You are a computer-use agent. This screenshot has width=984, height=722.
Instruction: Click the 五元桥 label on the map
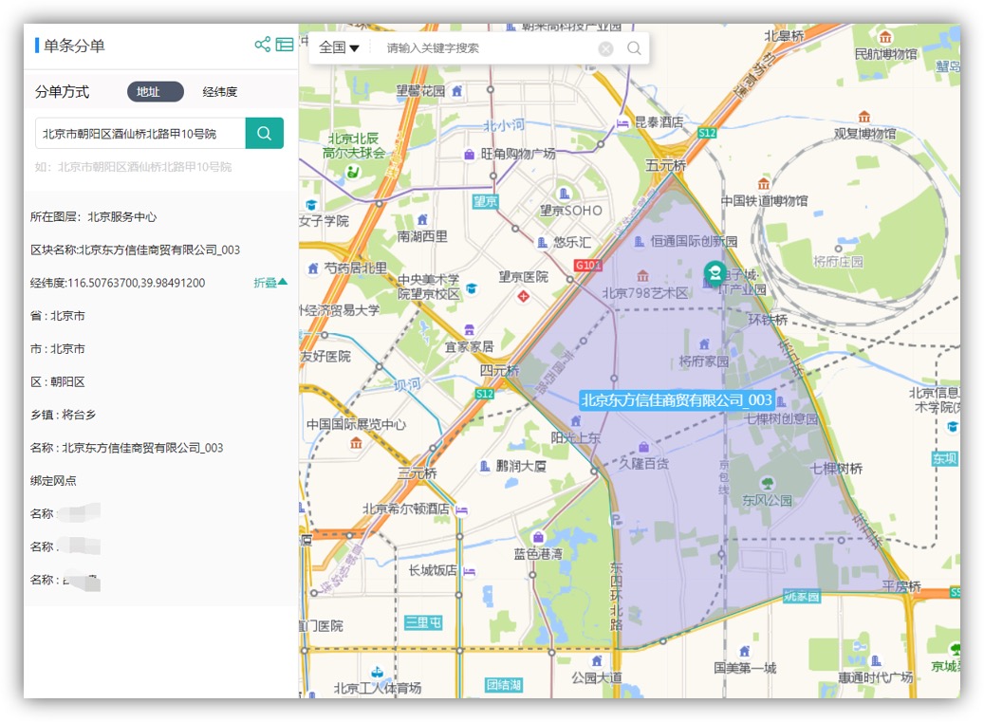click(666, 165)
